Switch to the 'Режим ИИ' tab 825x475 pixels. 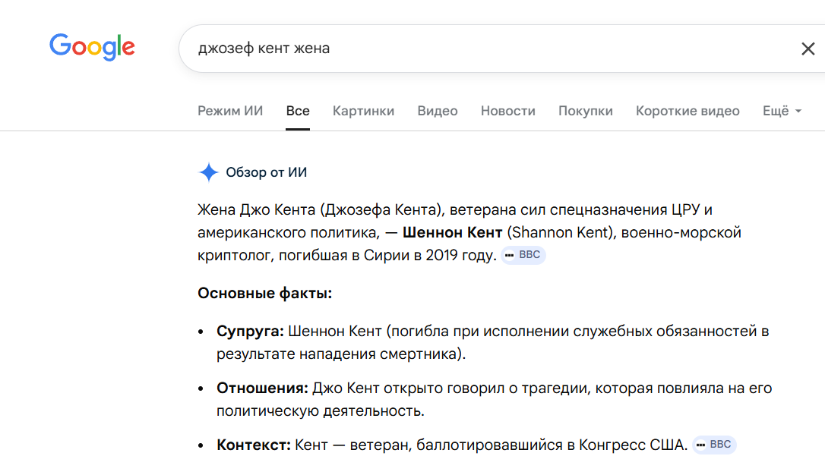tap(230, 111)
